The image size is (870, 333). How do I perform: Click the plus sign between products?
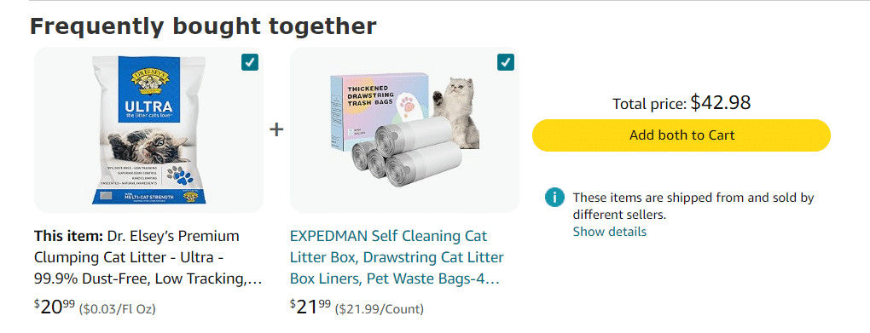pos(276,129)
